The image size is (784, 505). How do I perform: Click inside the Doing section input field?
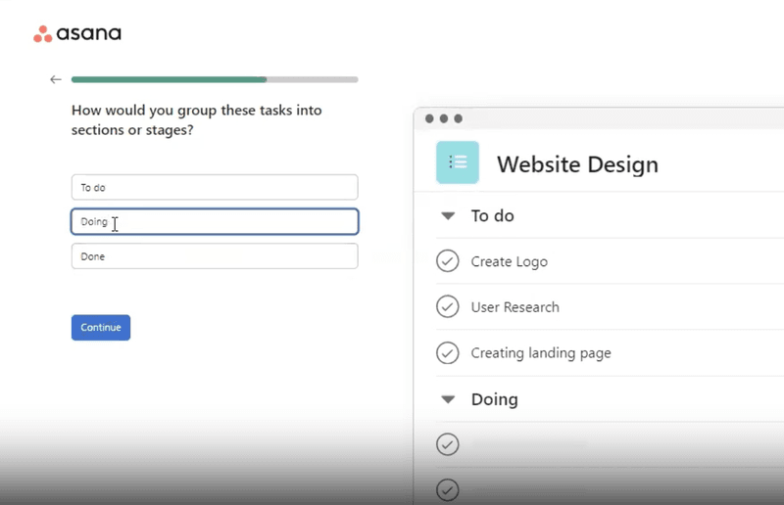[x=215, y=222]
